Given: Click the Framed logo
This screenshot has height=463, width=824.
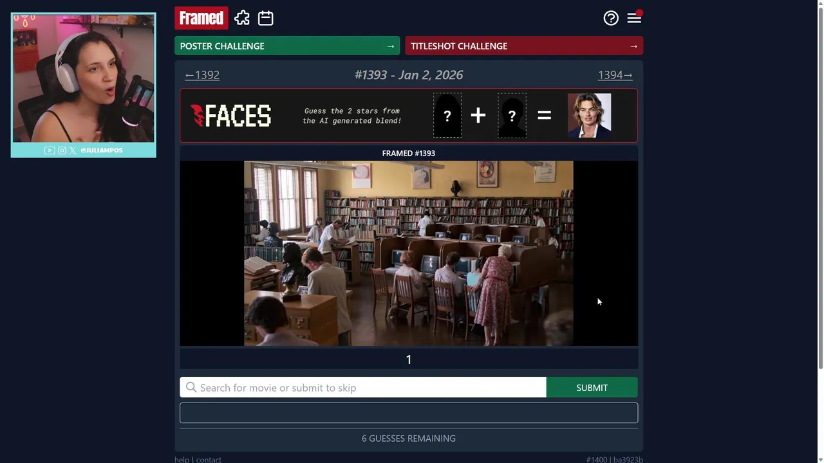Looking at the screenshot, I should pos(201,18).
